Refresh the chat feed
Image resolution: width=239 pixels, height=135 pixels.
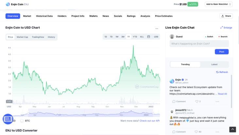click(x=222, y=72)
